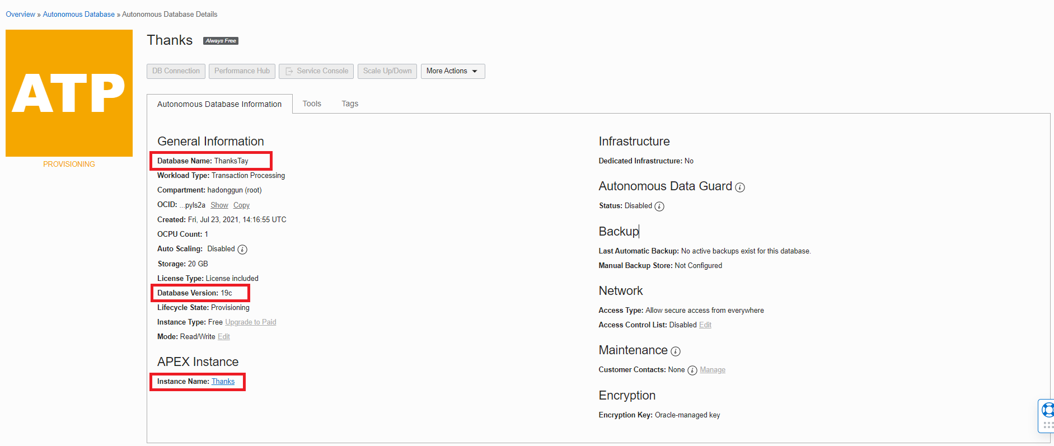Show the full OCID
The height and width of the screenshot is (446, 1054).
219,205
